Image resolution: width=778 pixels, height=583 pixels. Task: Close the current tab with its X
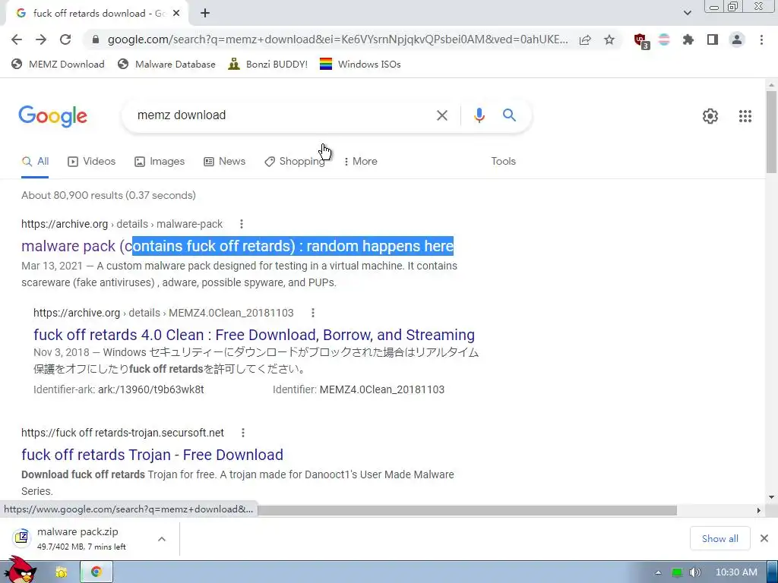176,14
